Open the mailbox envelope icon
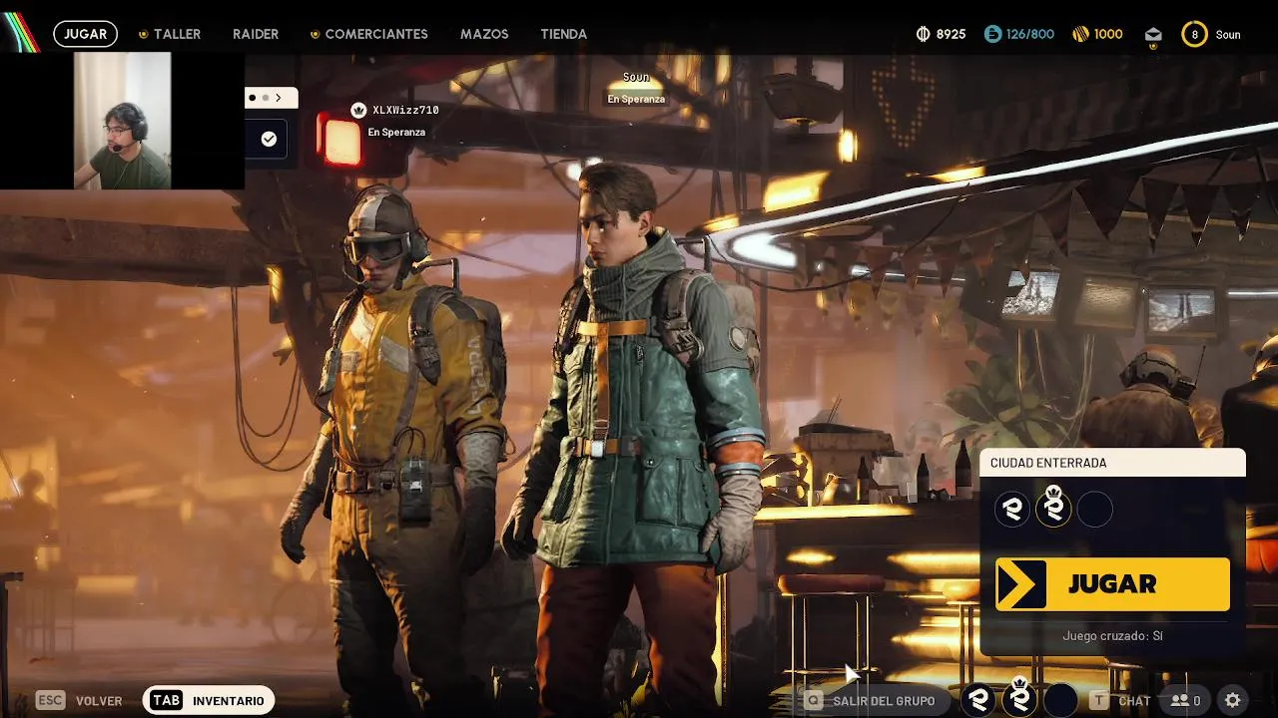 point(1153,35)
